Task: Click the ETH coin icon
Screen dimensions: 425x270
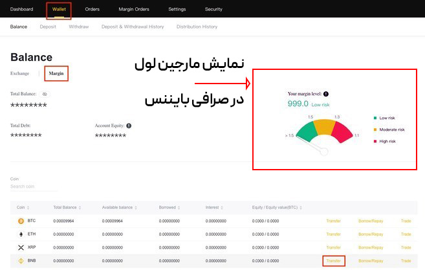Action: 21,234
